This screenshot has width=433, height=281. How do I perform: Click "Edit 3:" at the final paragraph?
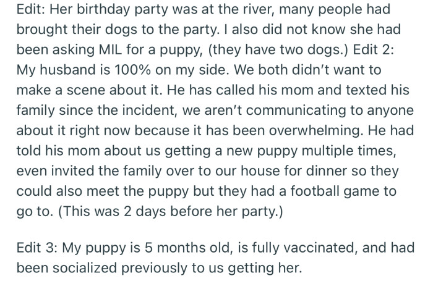pyautogui.click(x=36, y=248)
